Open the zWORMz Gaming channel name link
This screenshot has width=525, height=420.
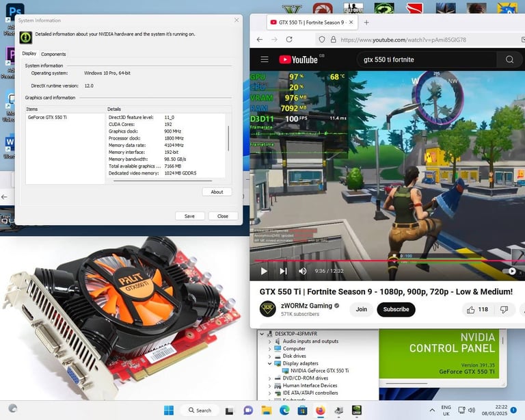pyautogui.click(x=306, y=306)
